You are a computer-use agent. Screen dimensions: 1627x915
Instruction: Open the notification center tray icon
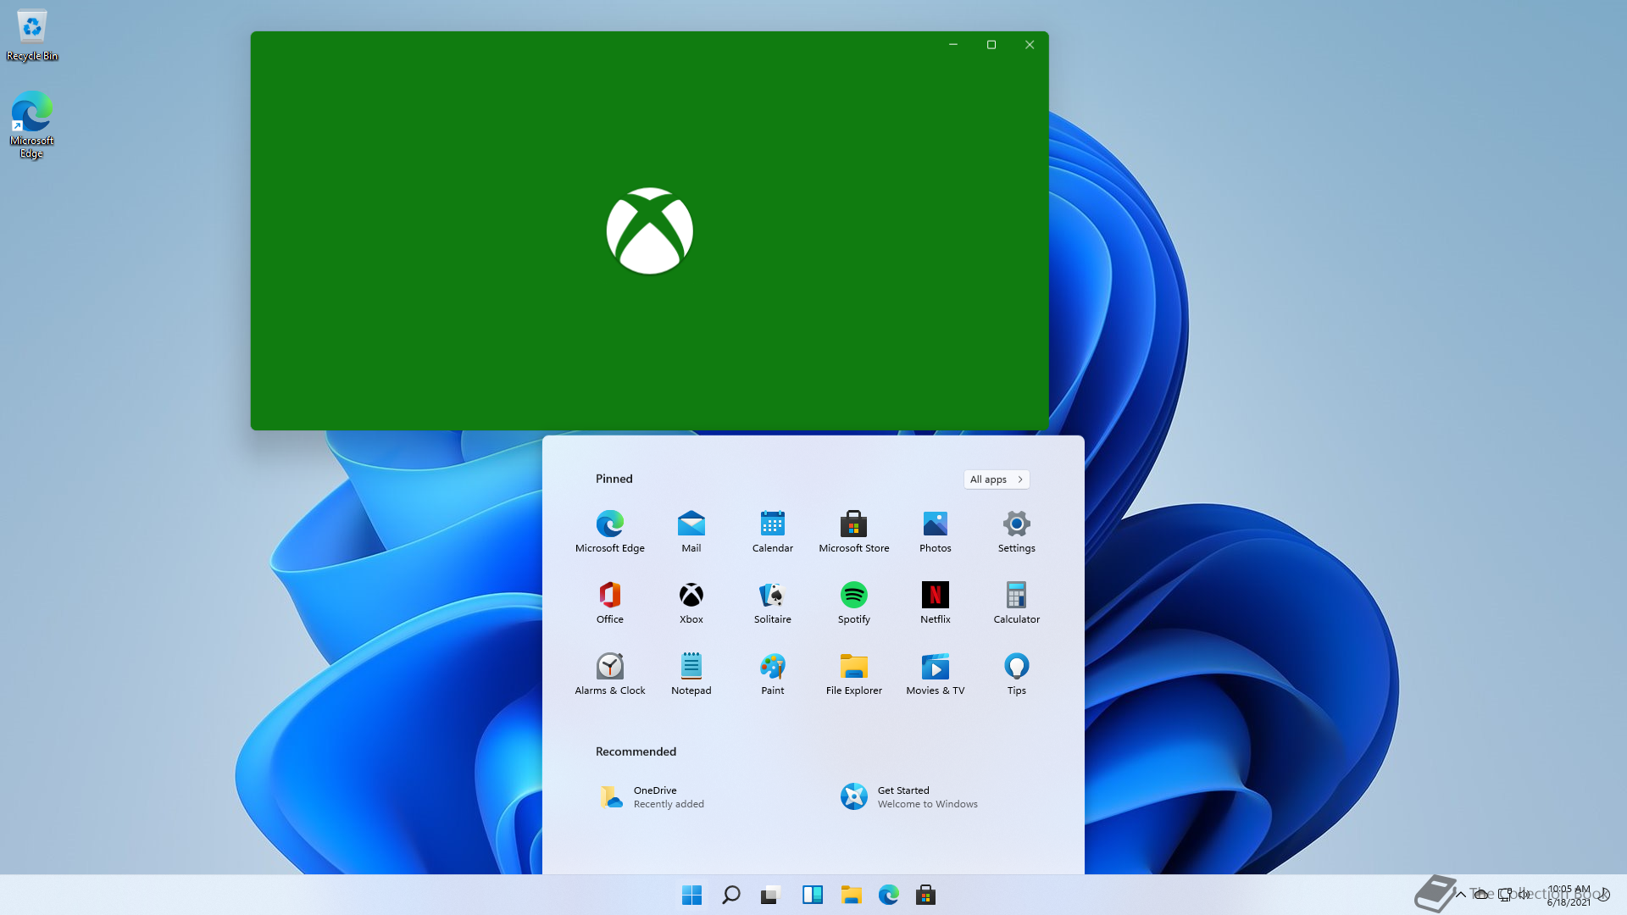tap(1603, 895)
